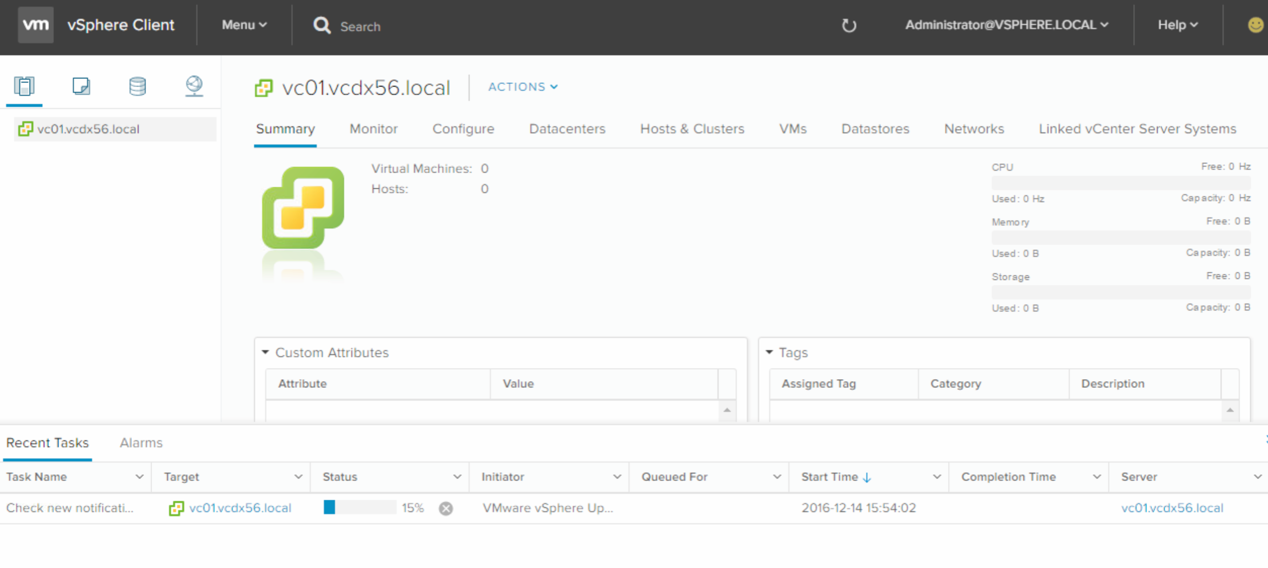The width and height of the screenshot is (1268, 568).
Task: Click the VMware vm logo
Action: [x=36, y=25]
